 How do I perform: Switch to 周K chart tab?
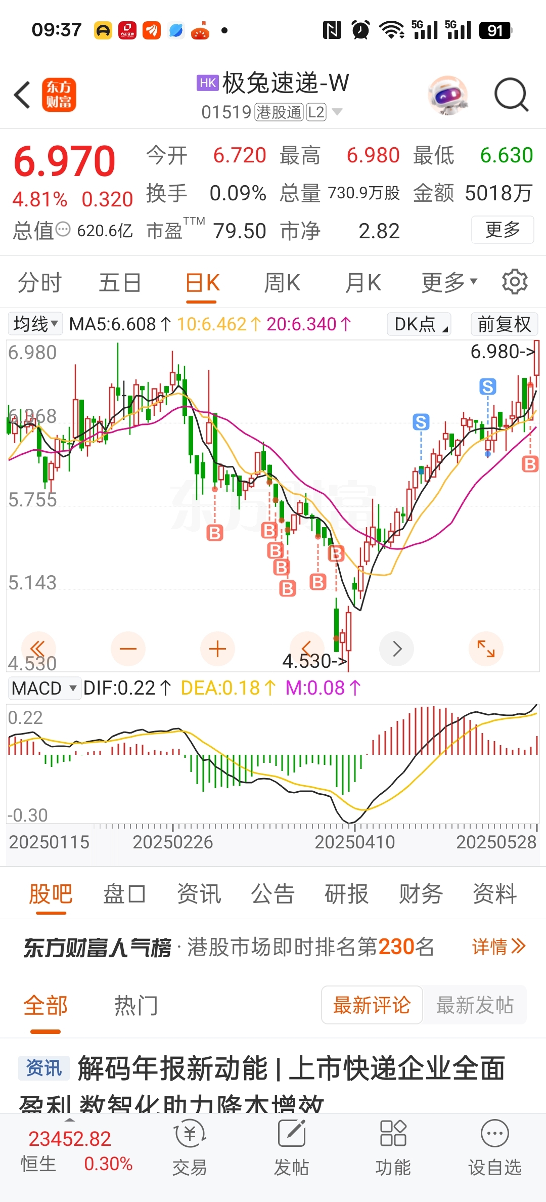[x=282, y=282]
